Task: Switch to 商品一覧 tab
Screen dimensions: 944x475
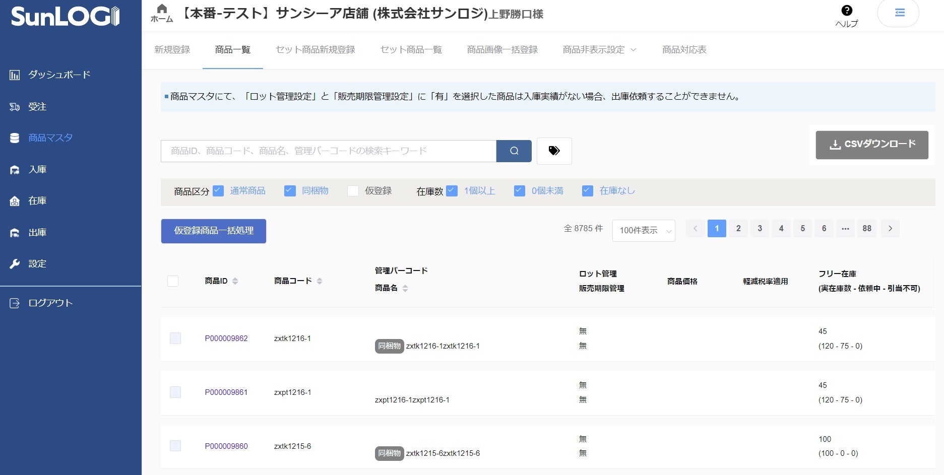Action: 233,50
